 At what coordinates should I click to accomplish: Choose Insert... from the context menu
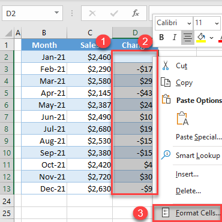pos(187,174)
